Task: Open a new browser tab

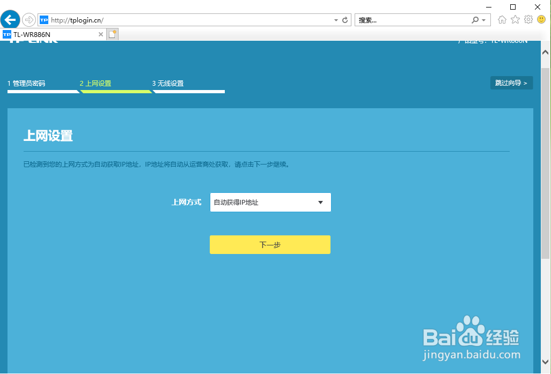Action: pos(112,33)
